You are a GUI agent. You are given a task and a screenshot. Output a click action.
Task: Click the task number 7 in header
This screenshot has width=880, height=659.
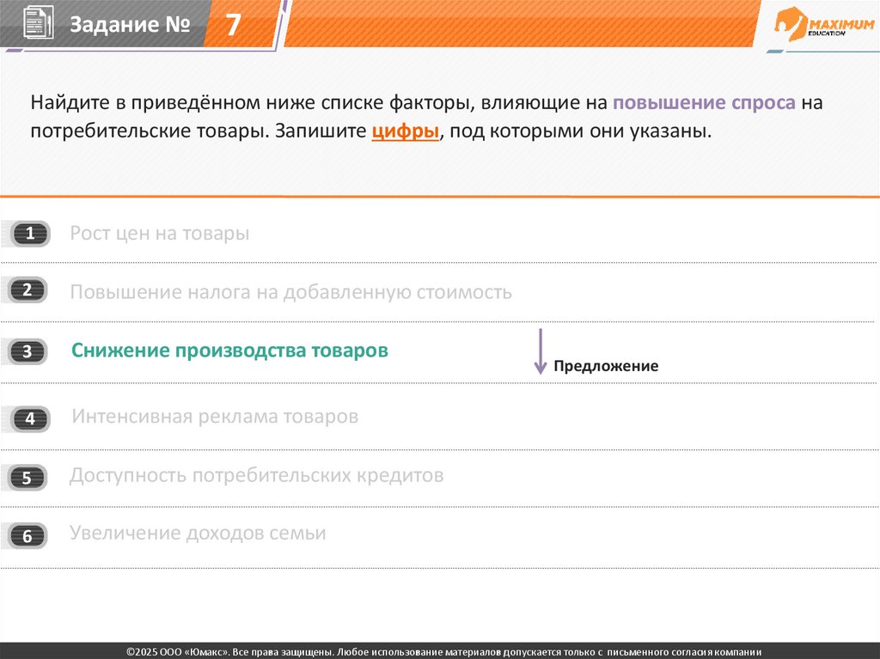point(233,25)
